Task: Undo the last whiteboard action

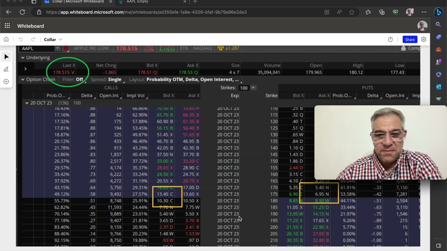Action: [21, 39]
